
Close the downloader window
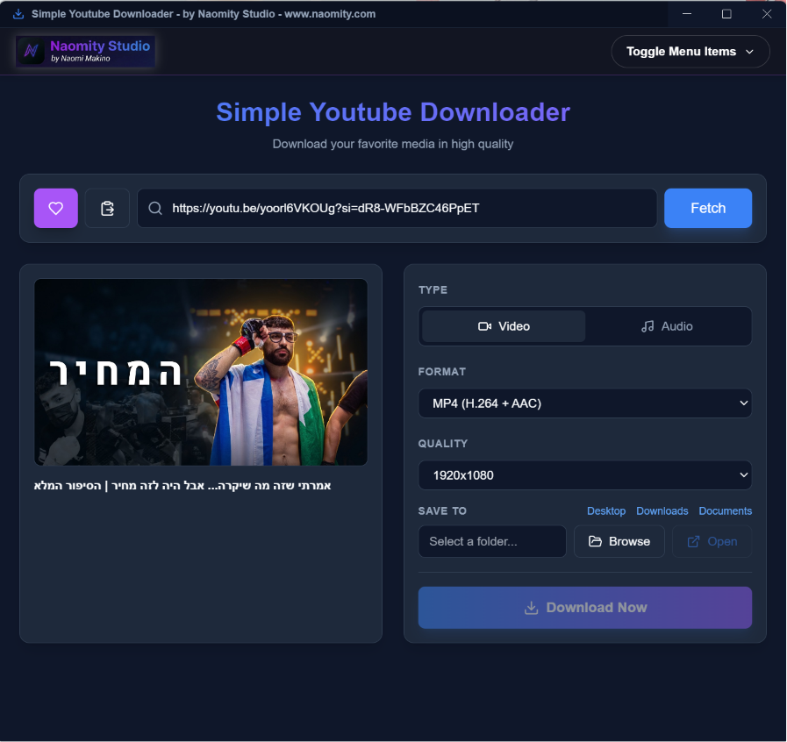tap(767, 13)
